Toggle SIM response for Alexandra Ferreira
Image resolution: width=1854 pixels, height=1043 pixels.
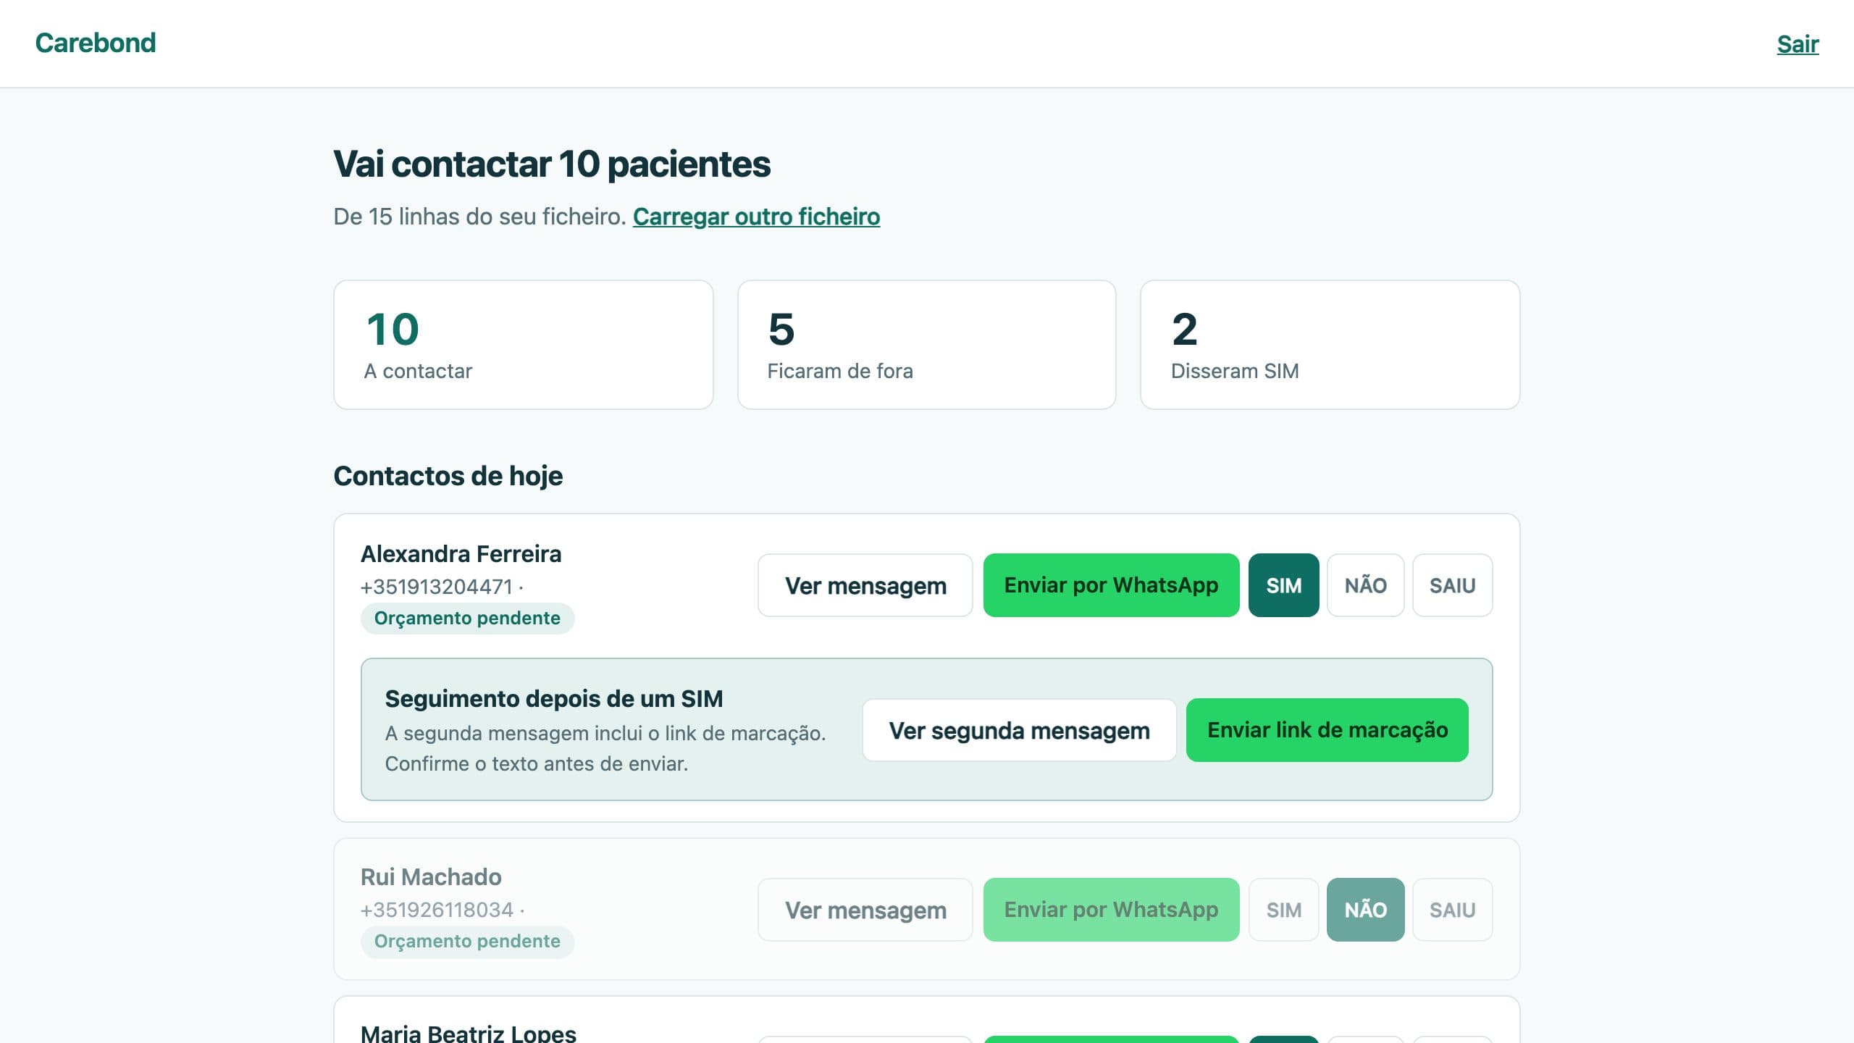pos(1283,585)
